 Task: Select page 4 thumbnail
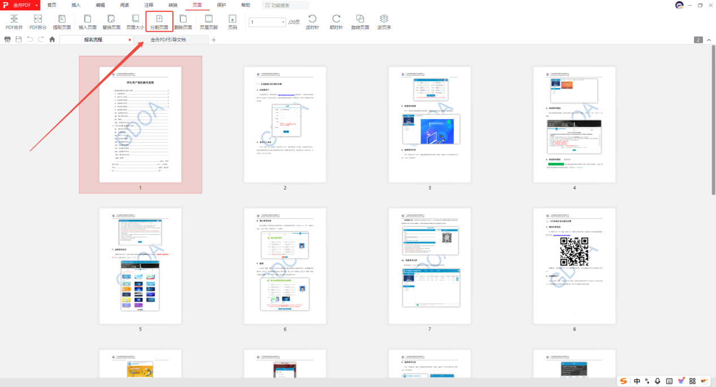(574, 125)
